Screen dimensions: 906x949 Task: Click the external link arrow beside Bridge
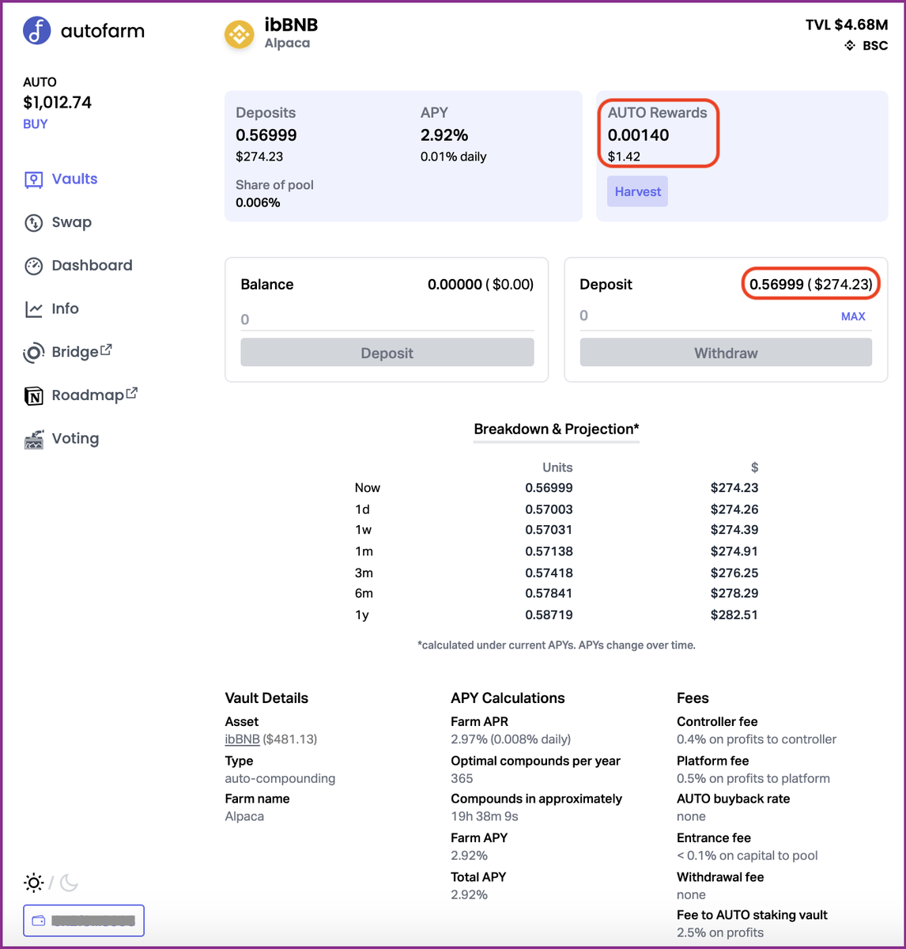click(107, 349)
